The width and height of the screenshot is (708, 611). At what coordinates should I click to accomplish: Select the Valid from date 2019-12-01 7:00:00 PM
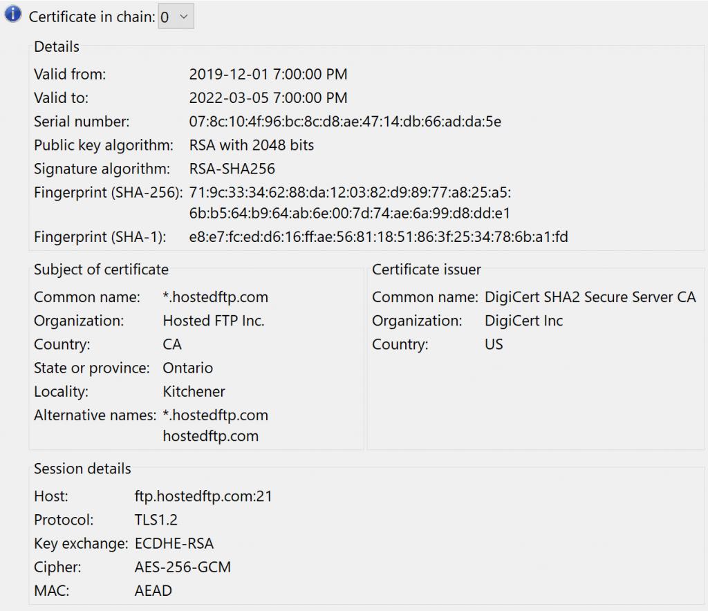click(x=268, y=74)
